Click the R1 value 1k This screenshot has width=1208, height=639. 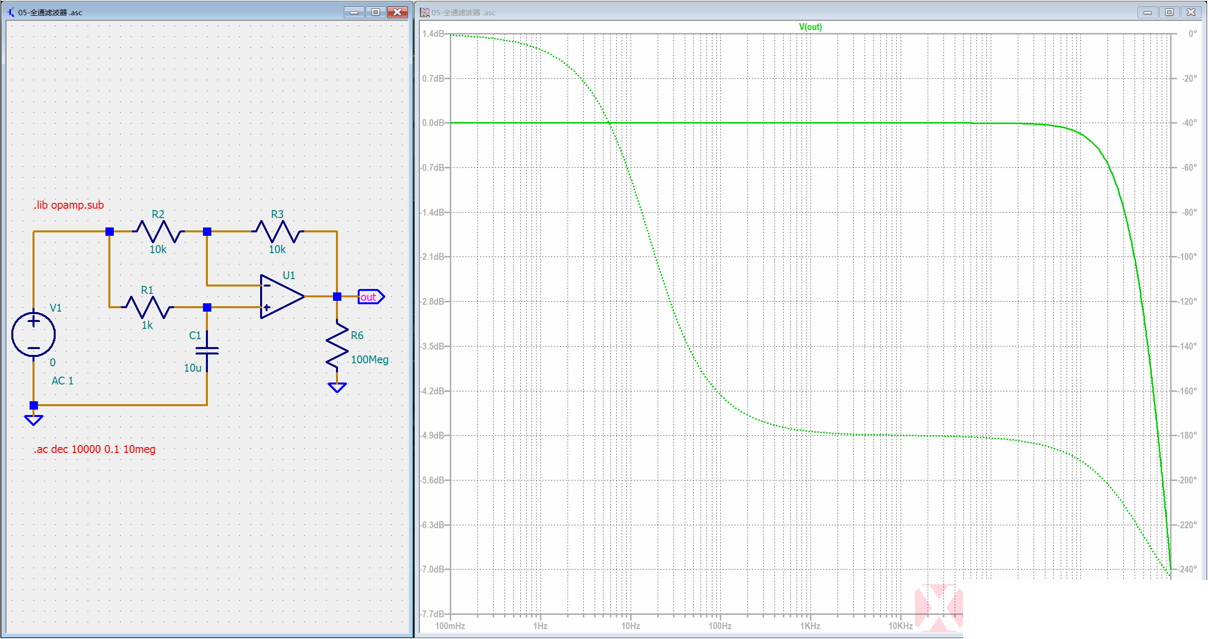click(147, 325)
